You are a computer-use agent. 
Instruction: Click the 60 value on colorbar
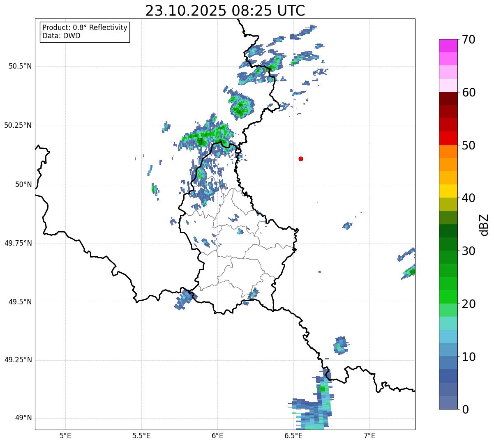(x=469, y=92)
